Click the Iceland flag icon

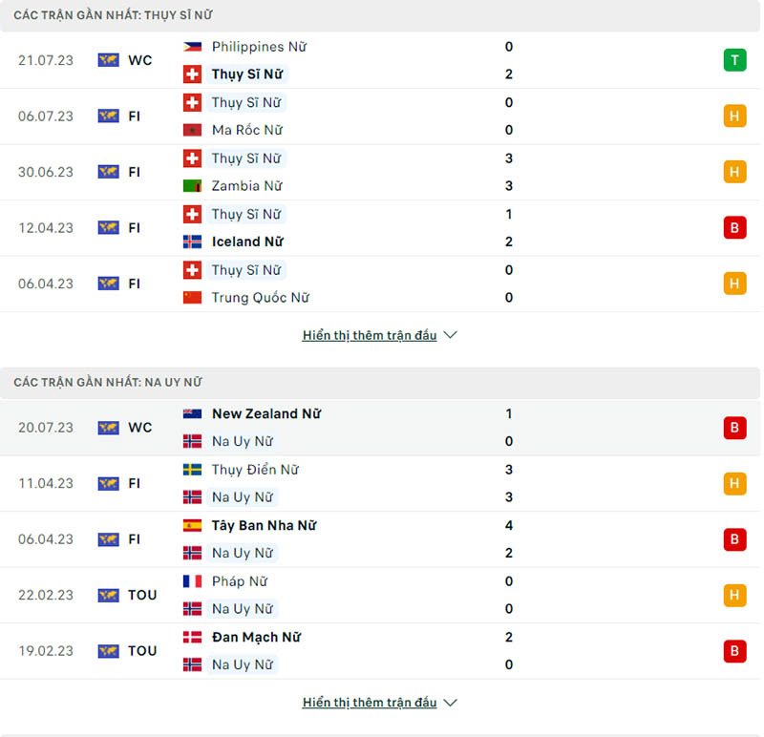coord(192,242)
